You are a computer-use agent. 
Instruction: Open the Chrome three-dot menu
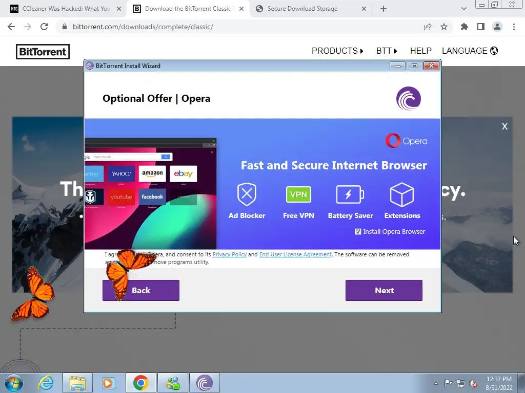click(514, 27)
